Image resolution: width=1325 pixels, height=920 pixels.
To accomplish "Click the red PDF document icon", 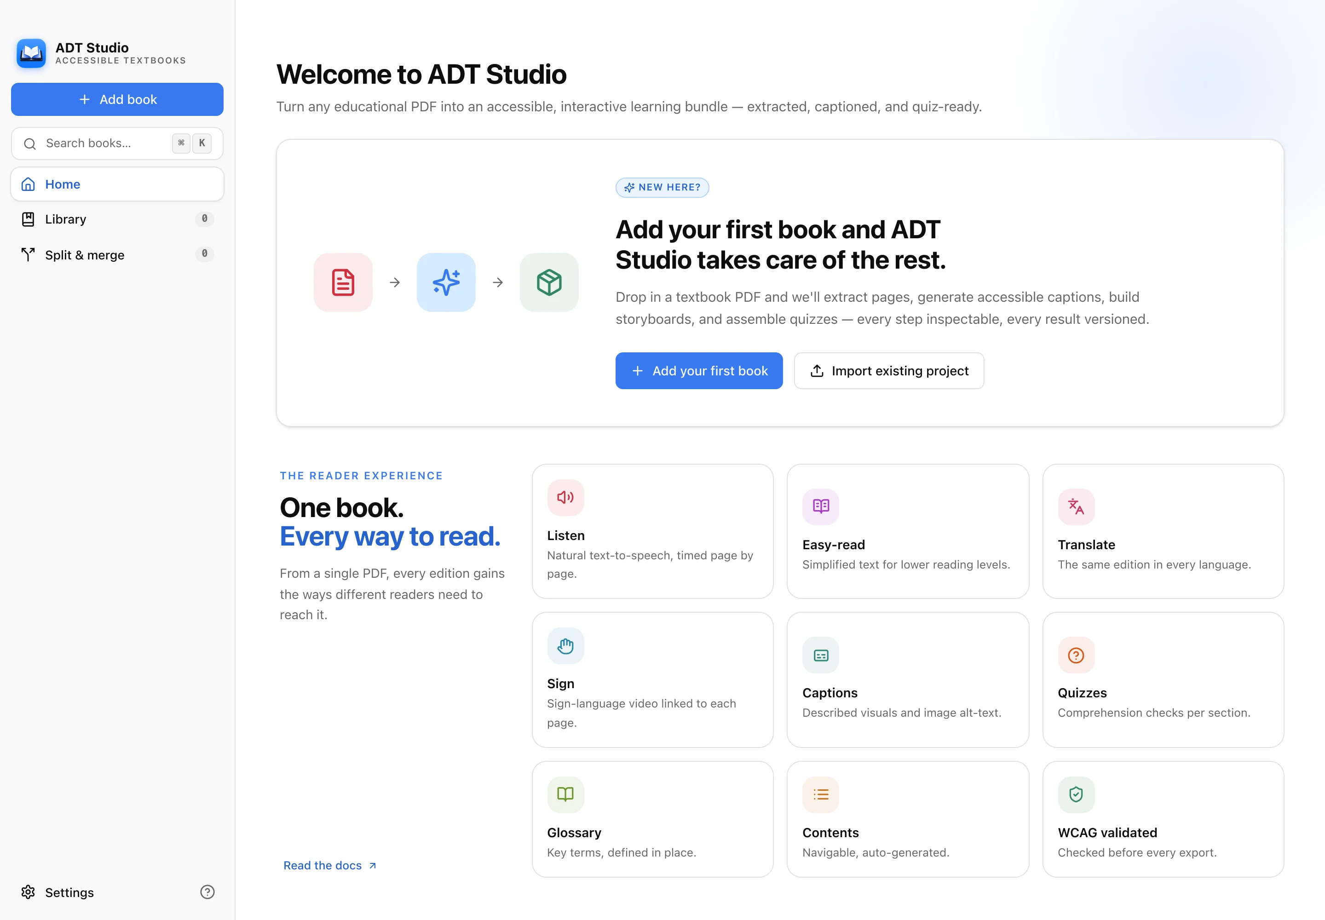I will (343, 282).
